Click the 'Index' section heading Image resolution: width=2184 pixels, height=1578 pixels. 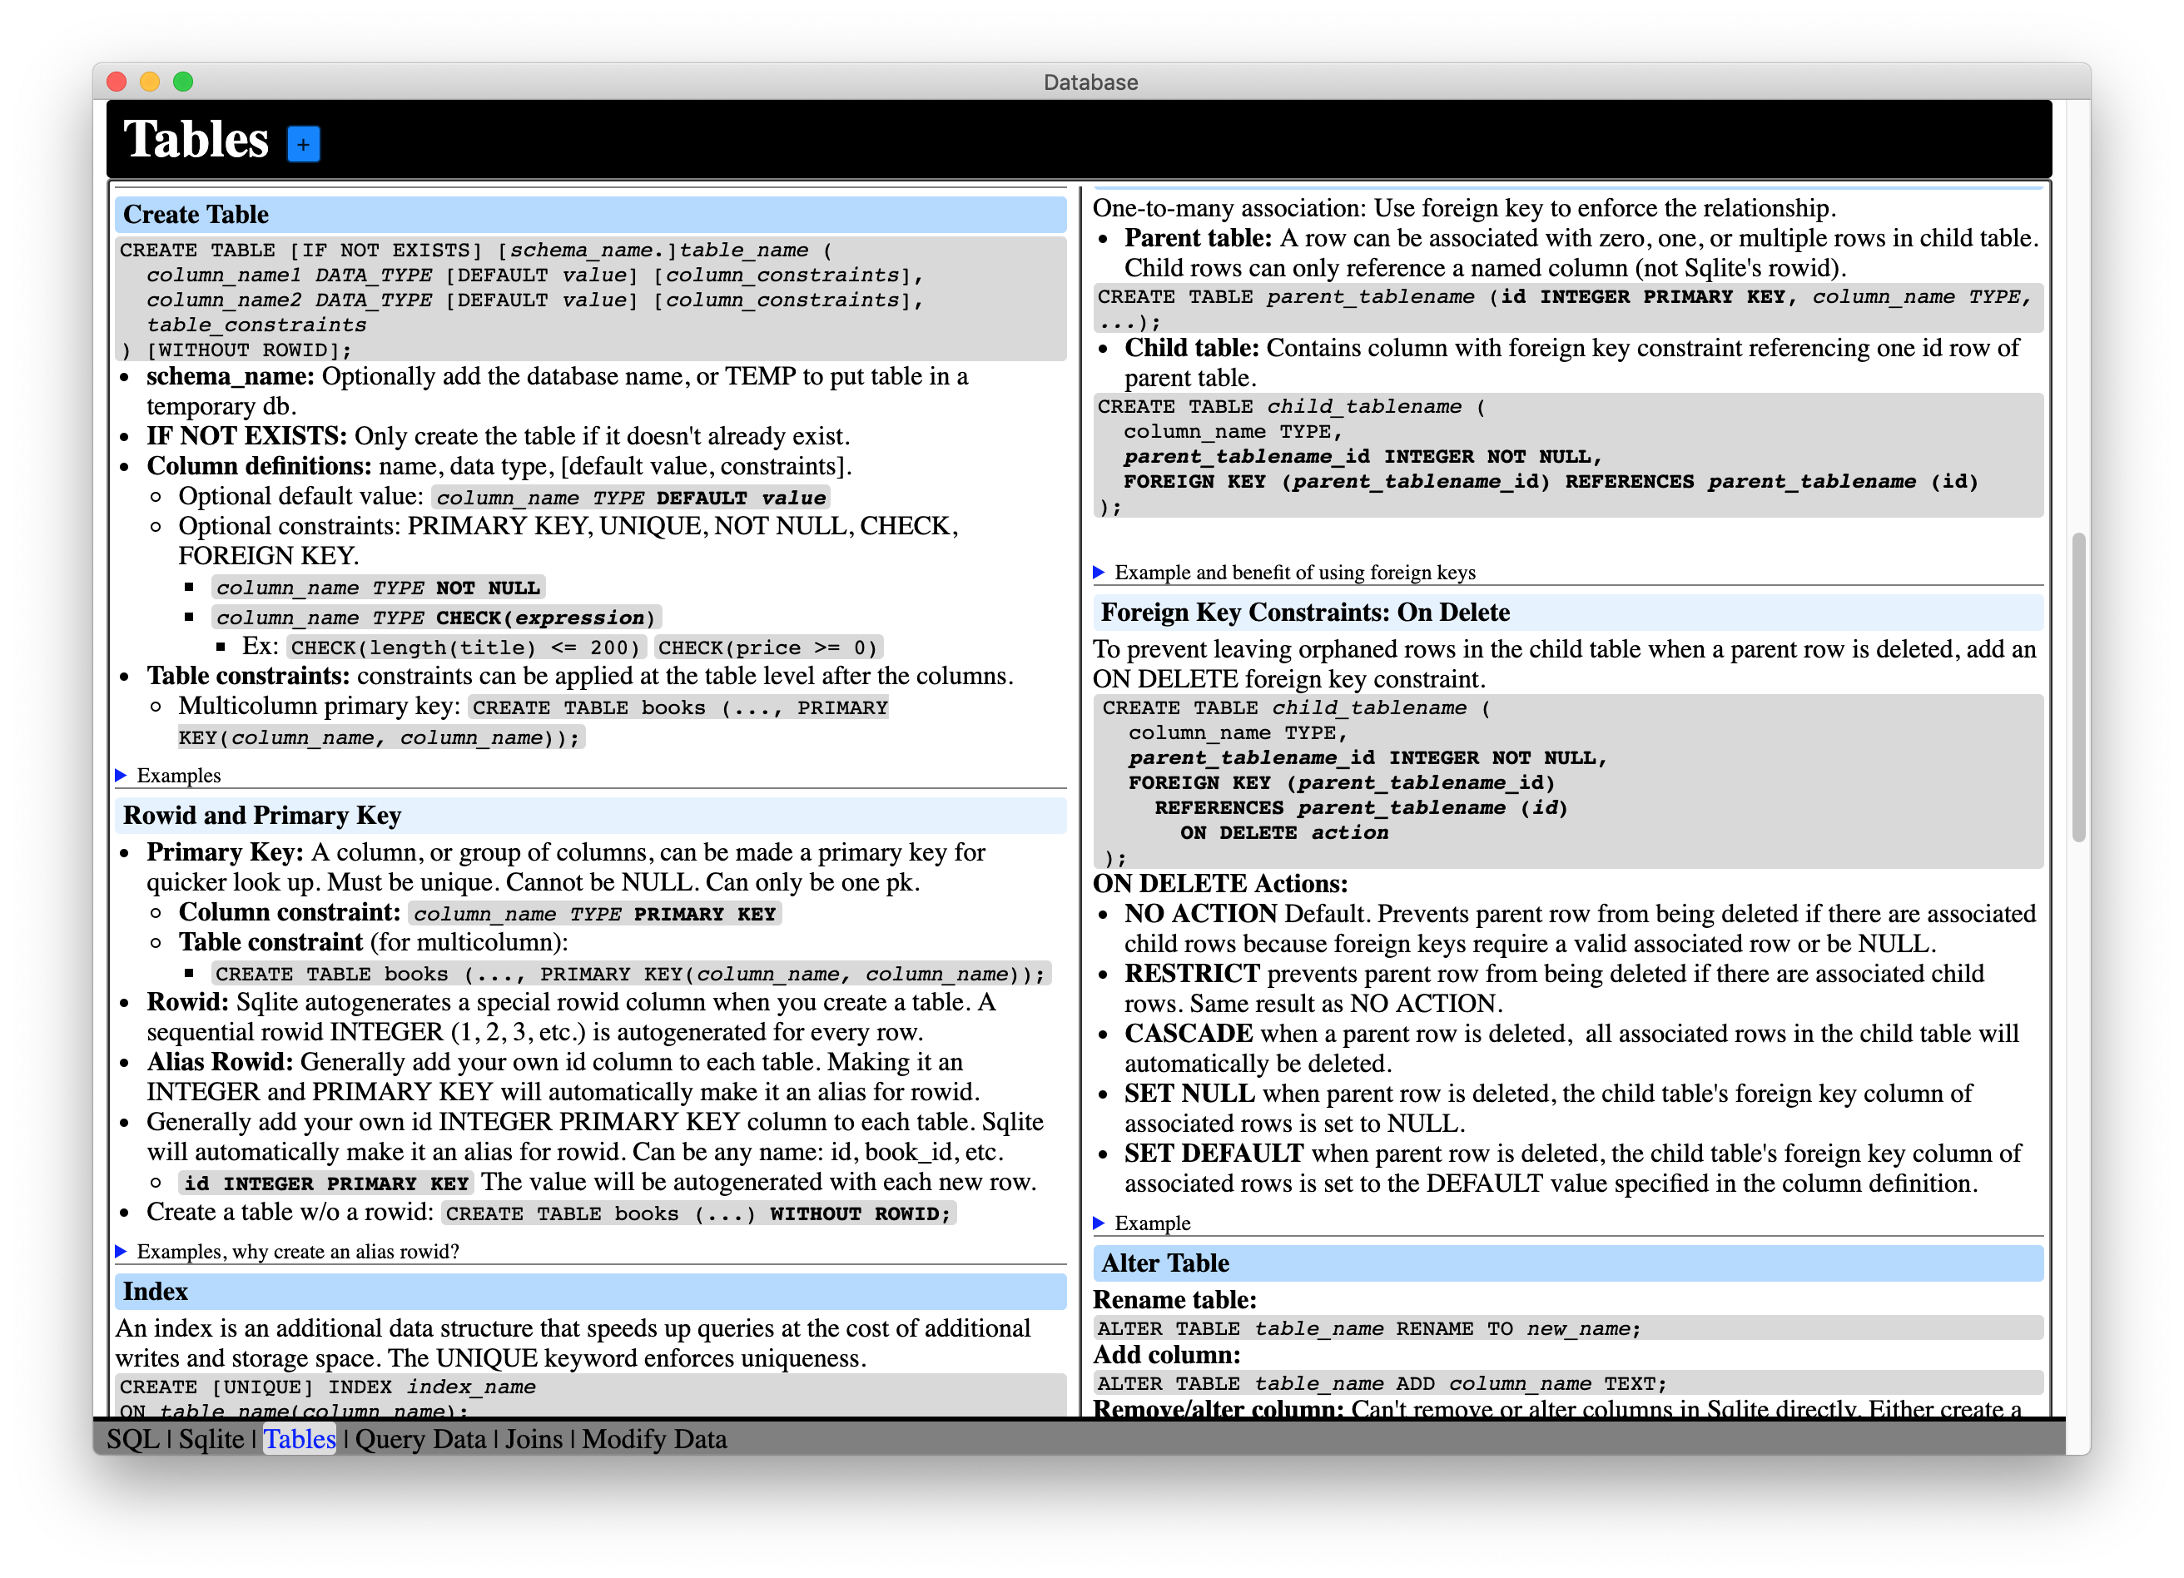(x=590, y=1291)
